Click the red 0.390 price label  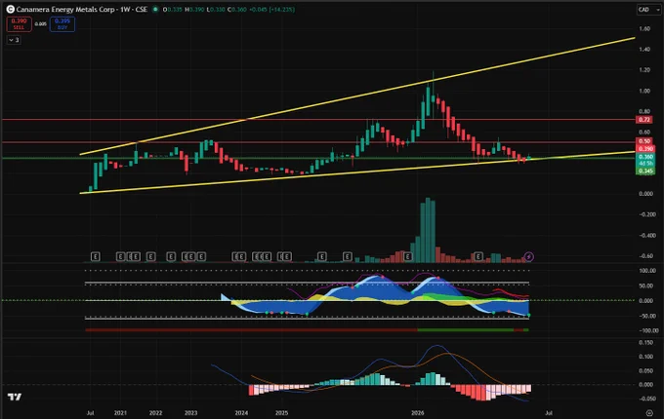pyautogui.click(x=645, y=149)
